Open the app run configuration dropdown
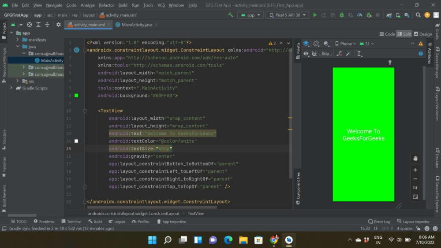Image resolution: width=441 pixels, height=248 pixels. 250,15
